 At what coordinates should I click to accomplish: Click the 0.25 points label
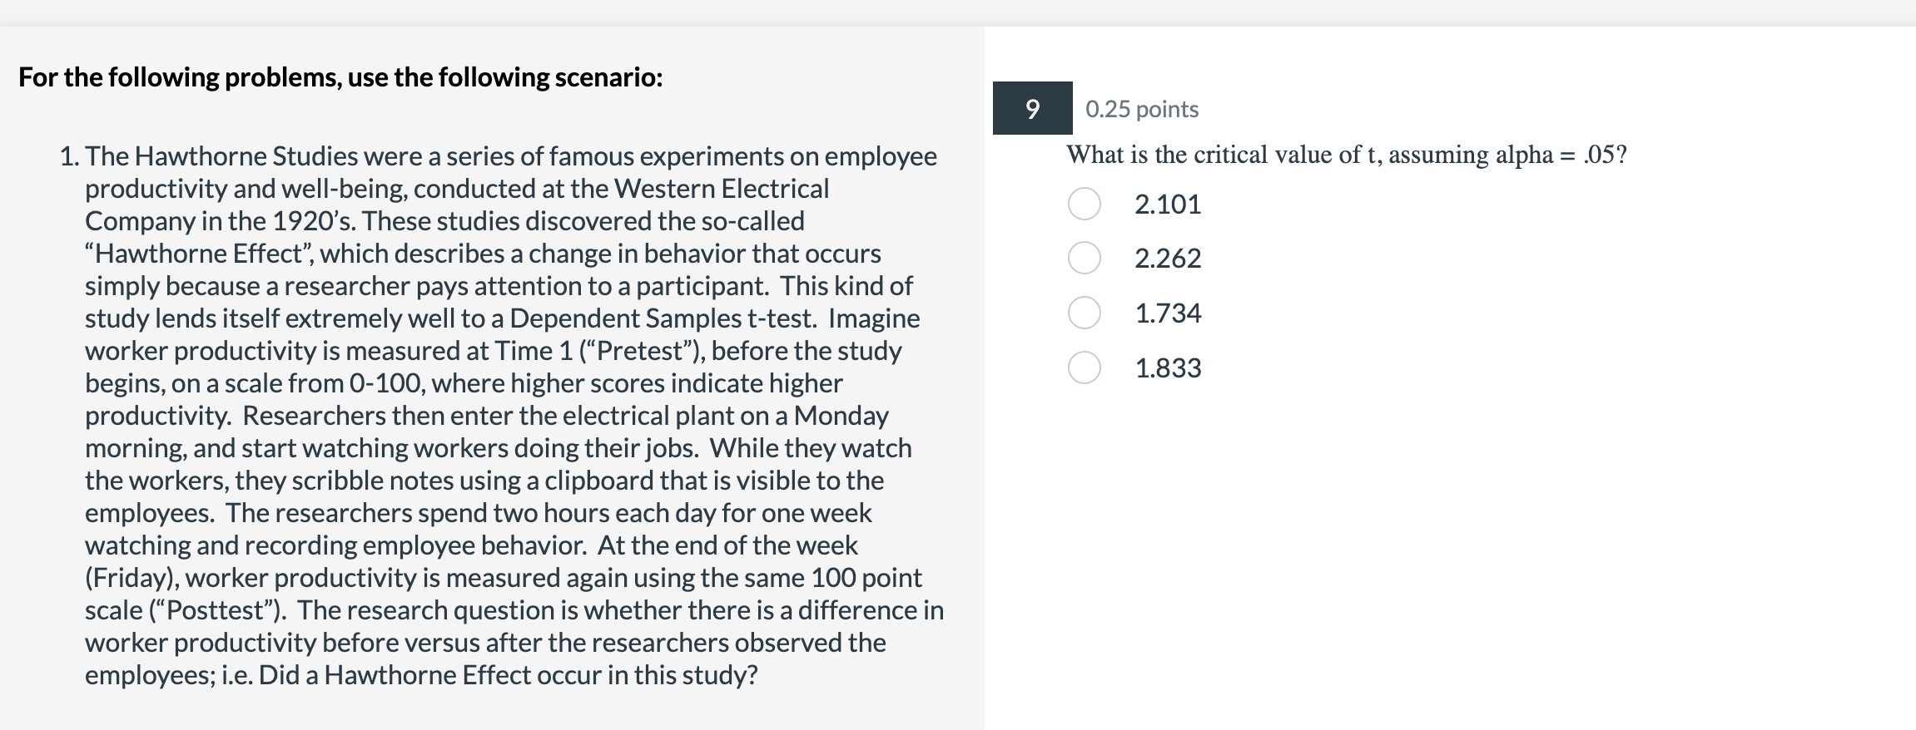[x=1142, y=109]
